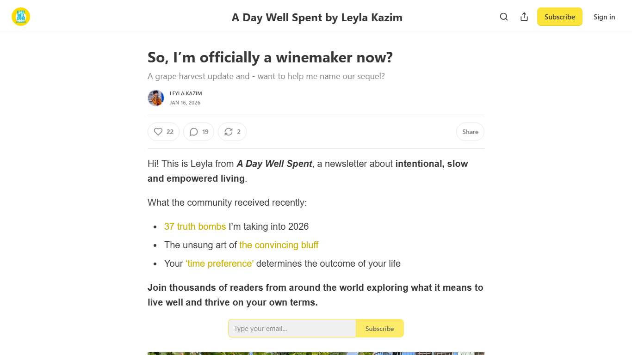Viewport: 632px width, 355px height.
Task: Open 'the convincing bluff' link
Action: [279, 245]
